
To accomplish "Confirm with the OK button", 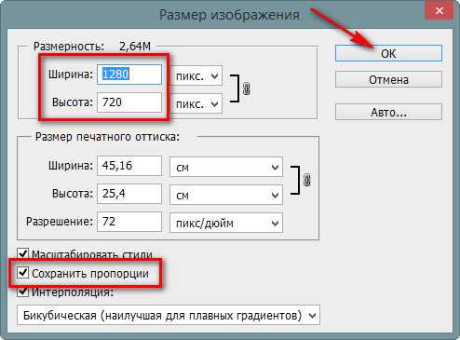I will click(x=388, y=53).
